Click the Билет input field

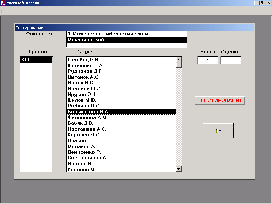208,60
